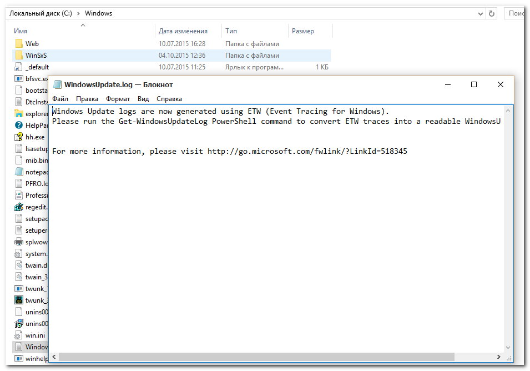Select the WindowsUpdate log file row labeled Window

[x=31, y=347]
